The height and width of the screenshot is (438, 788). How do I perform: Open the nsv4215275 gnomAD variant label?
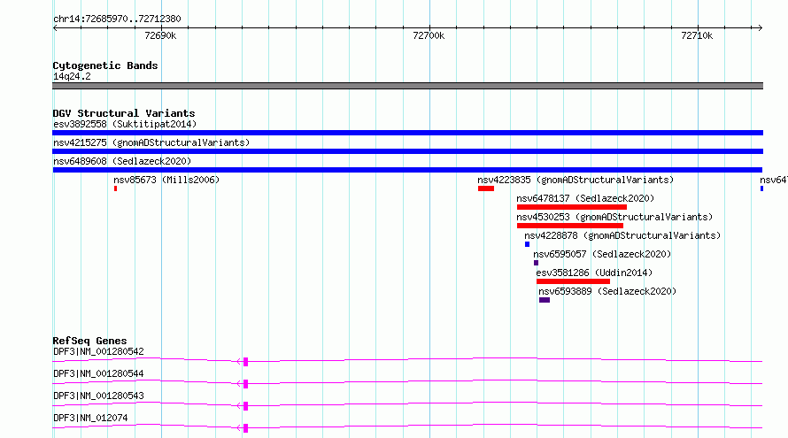click(151, 142)
